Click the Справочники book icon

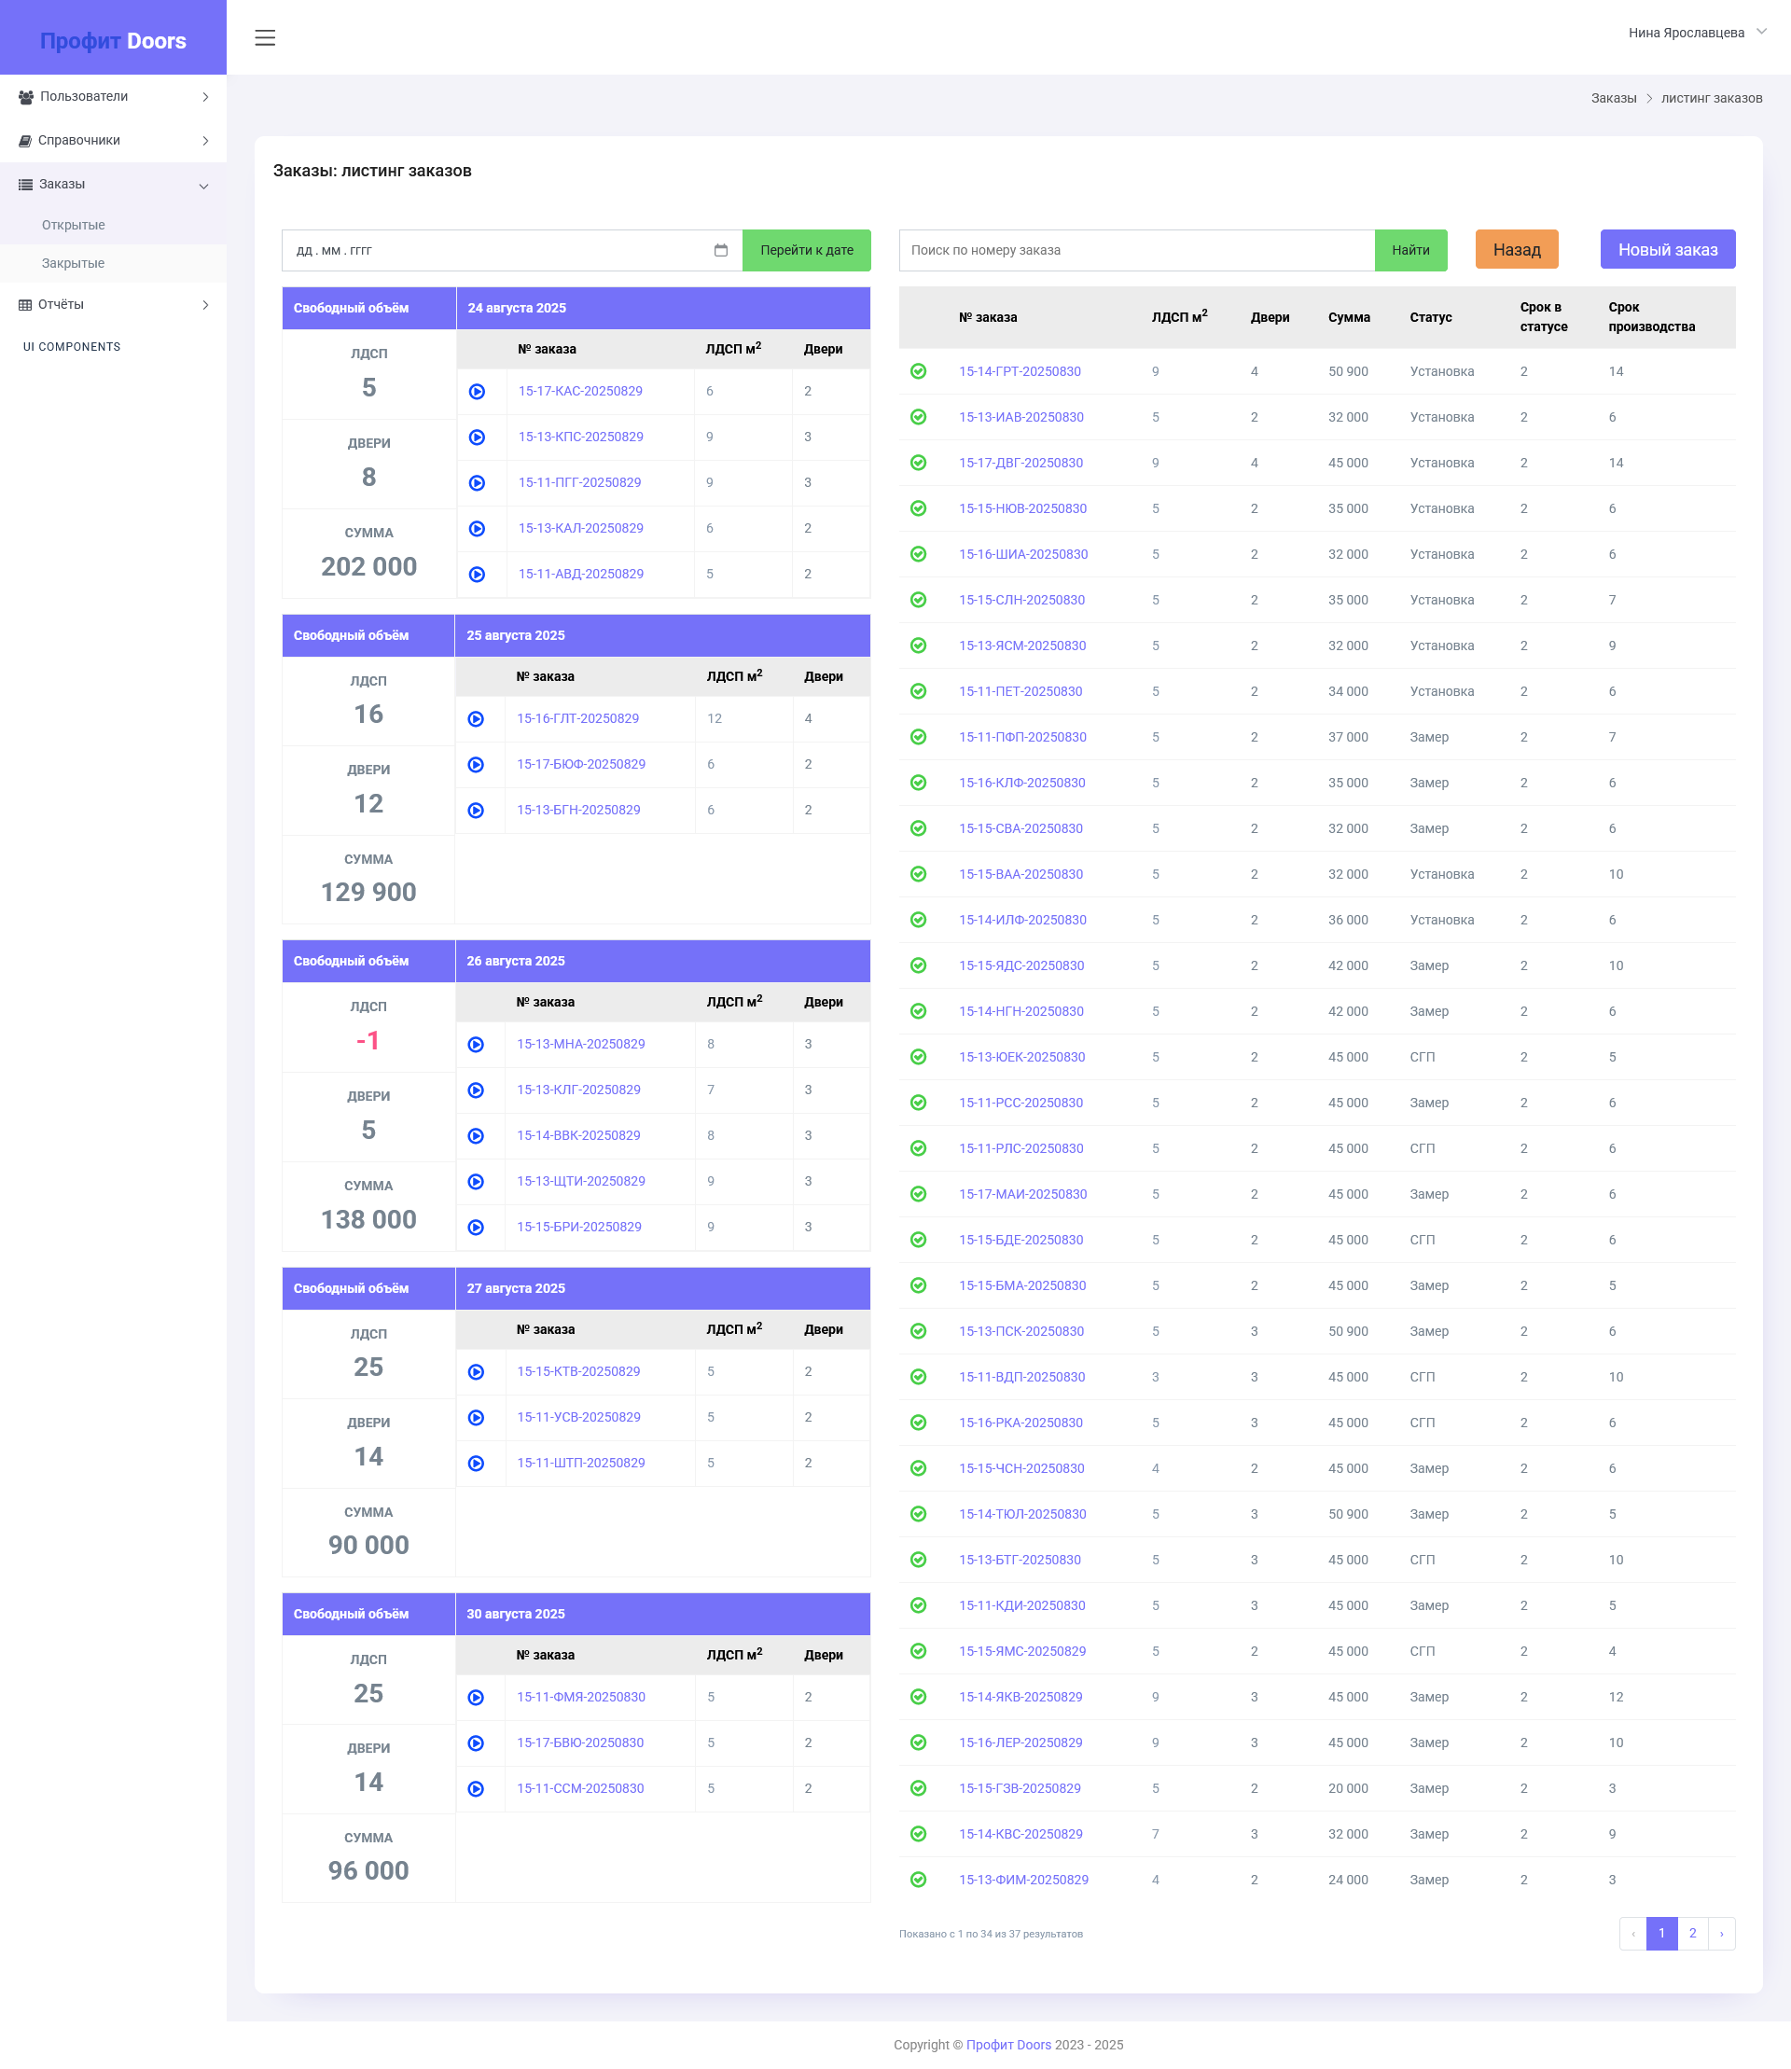(24, 140)
